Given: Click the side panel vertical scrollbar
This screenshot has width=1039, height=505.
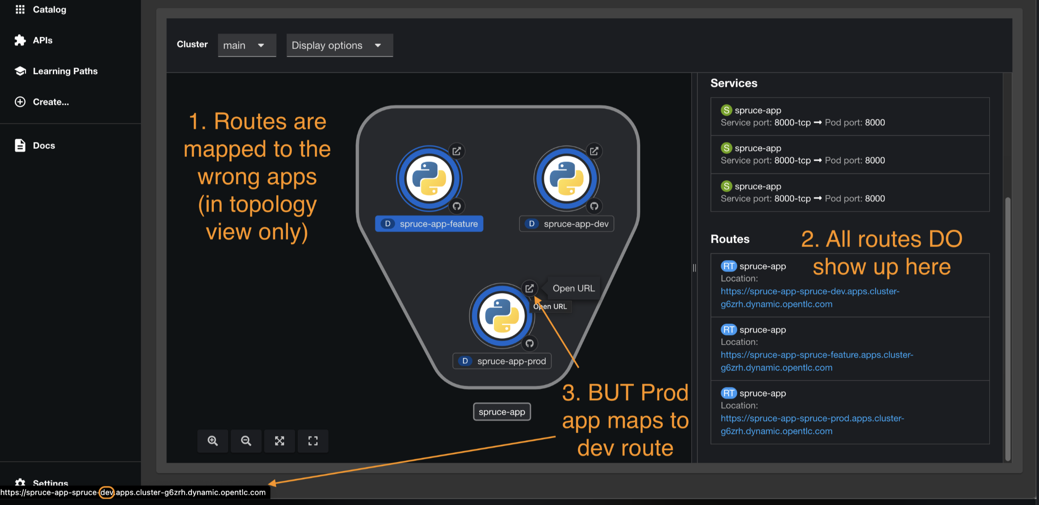Looking at the screenshot, I should point(1008,330).
